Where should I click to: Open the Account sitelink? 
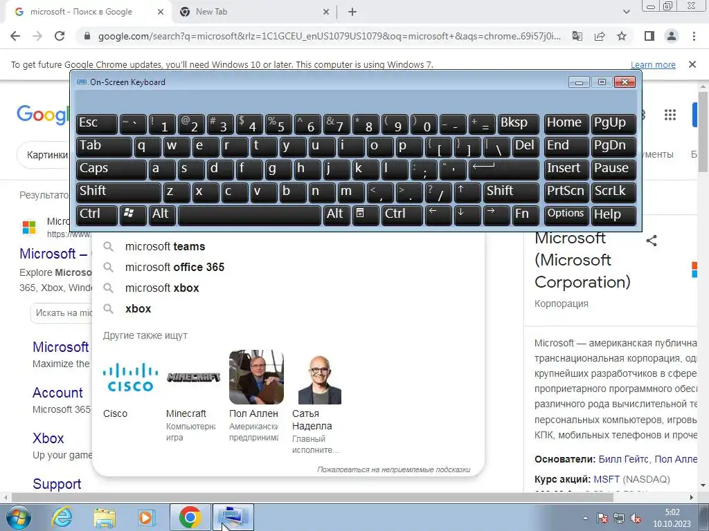(x=58, y=393)
